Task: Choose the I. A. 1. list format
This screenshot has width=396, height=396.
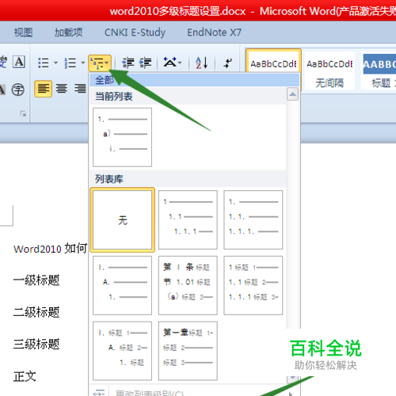Action: pos(122,285)
